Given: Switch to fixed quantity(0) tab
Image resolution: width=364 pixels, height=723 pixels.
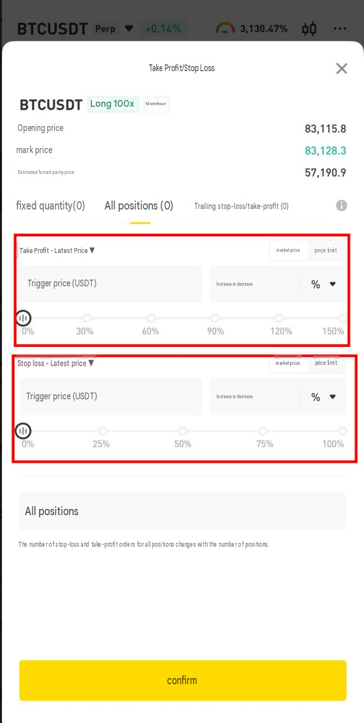Looking at the screenshot, I should tap(51, 206).
